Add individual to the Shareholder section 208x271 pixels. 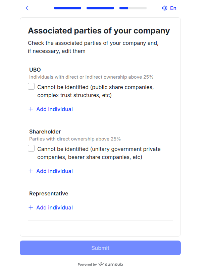[x=54, y=171]
